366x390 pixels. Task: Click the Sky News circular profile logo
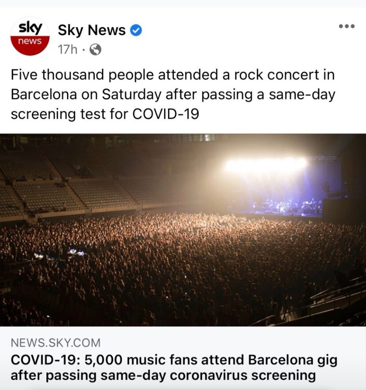coord(30,36)
